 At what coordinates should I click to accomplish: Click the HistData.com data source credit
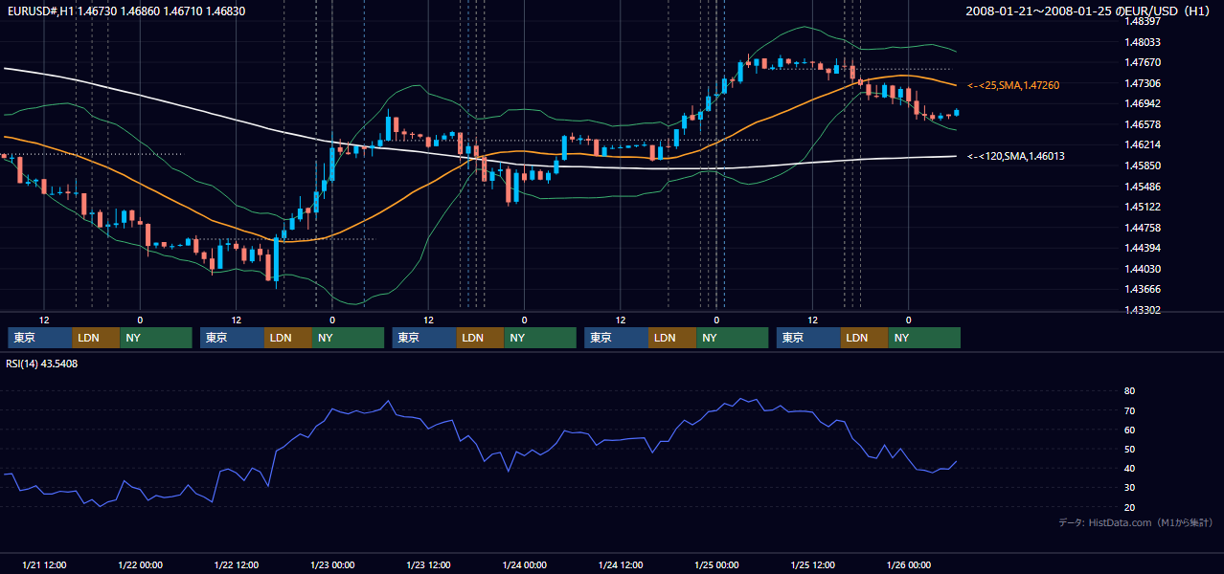1135,522
